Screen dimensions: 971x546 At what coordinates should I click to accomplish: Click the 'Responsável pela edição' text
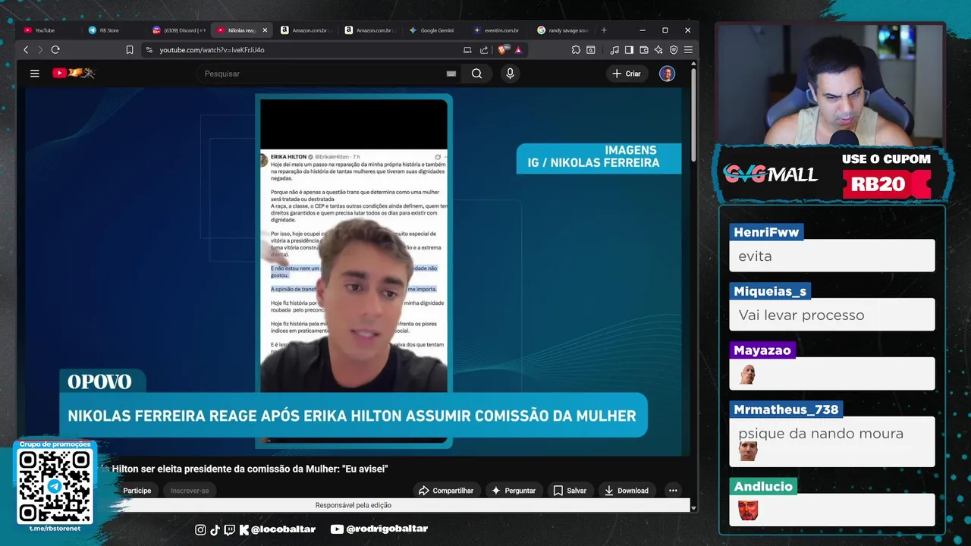click(x=354, y=505)
